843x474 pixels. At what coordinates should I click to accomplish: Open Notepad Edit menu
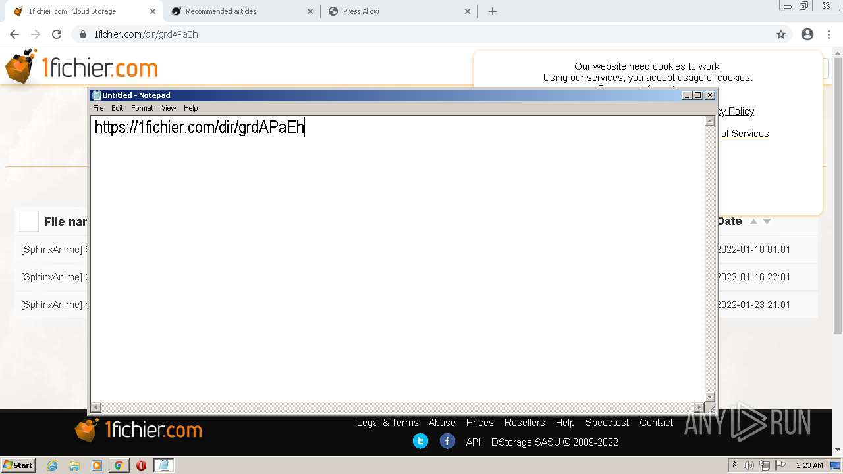pos(117,108)
